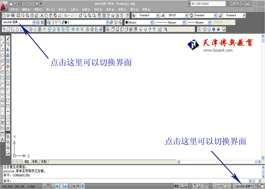
Task: Toggle the layer light bulb on/off icon
Action: (53, 22)
